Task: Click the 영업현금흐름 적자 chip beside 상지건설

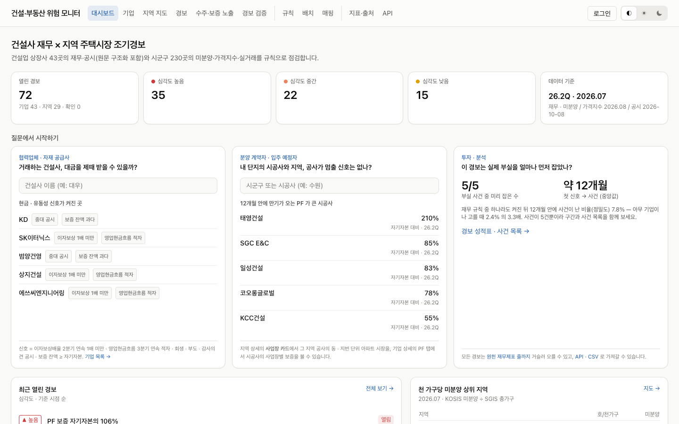Action: tap(115, 275)
